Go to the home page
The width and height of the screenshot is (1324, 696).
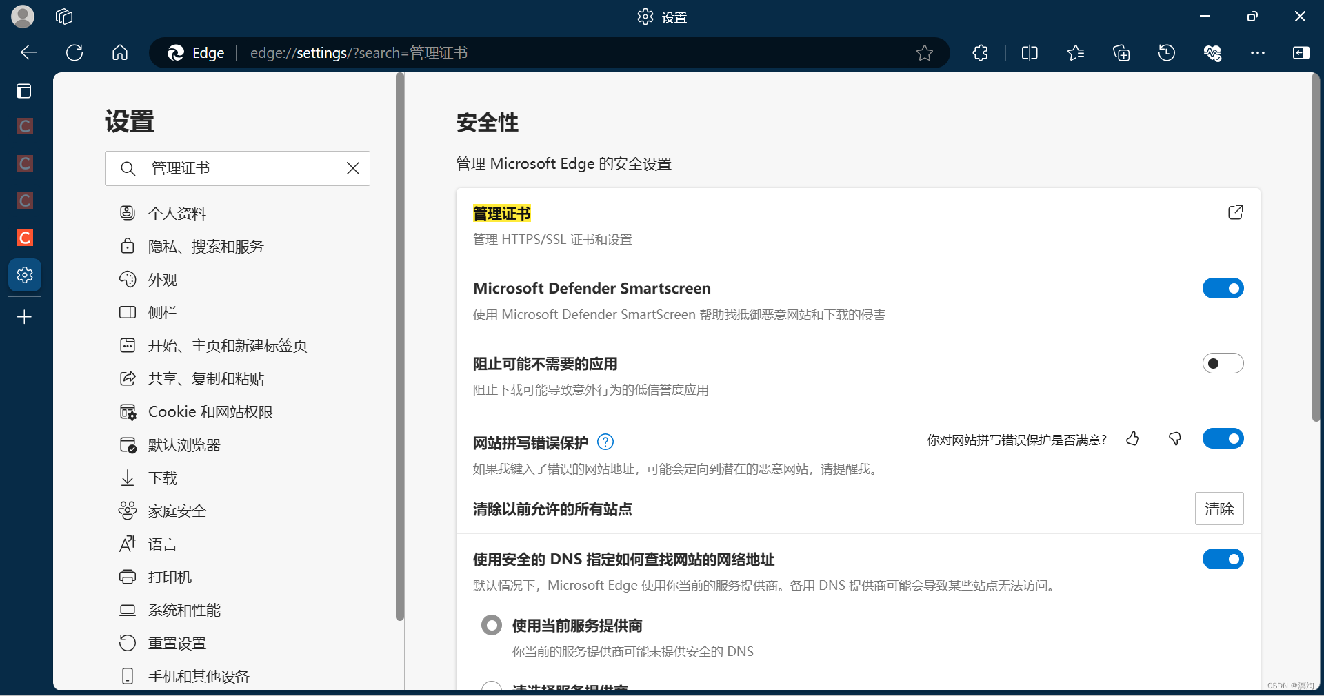[x=120, y=52]
